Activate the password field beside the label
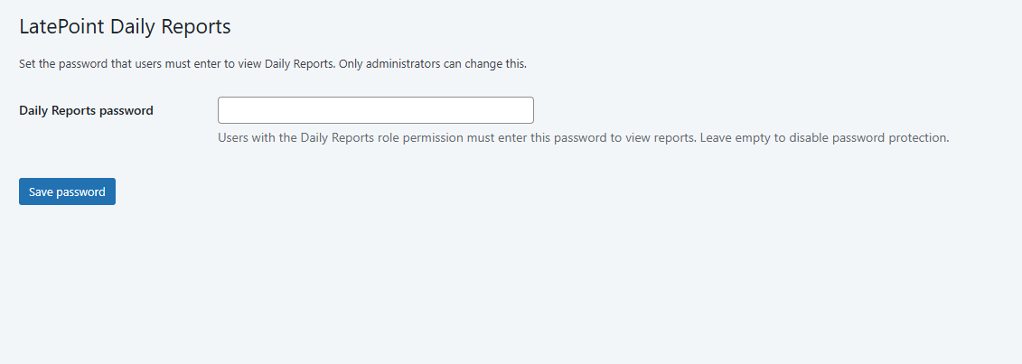1022x364 pixels. (x=375, y=110)
